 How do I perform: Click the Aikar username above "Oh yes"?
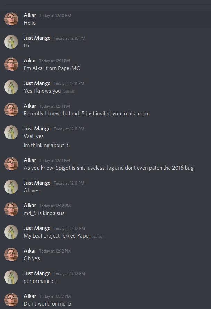click(30, 251)
